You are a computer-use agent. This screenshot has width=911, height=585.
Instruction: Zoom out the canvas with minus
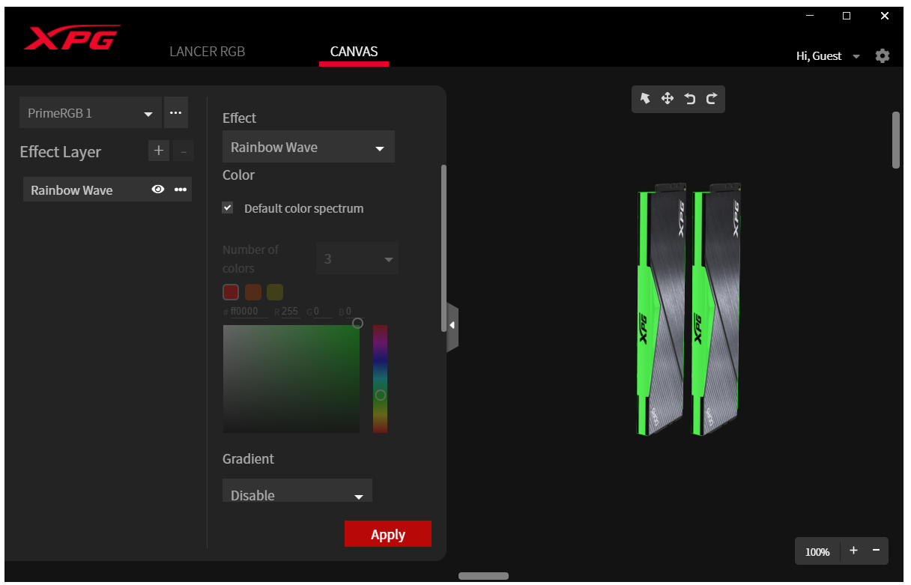pos(876,551)
